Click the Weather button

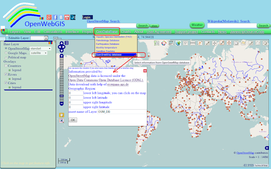point(197,25)
